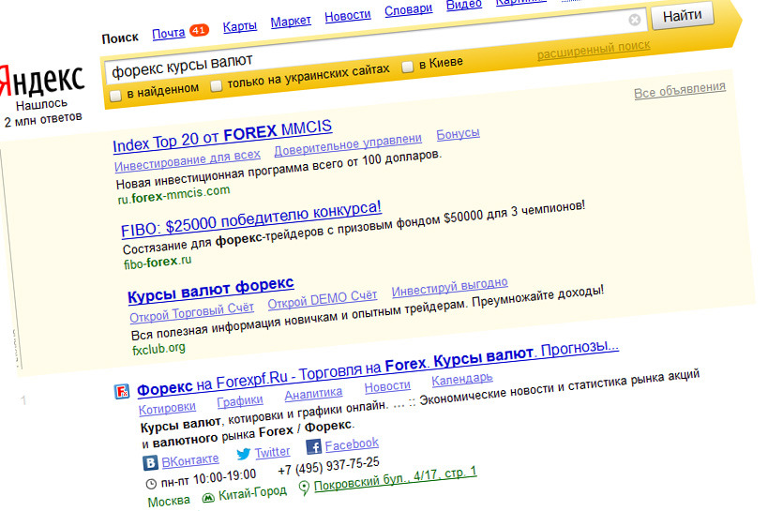Click the Twitter bird icon
This screenshot has width=768, height=511.
coord(244,454)
